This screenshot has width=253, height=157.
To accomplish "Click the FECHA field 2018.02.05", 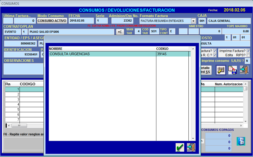I will point(81,21).
